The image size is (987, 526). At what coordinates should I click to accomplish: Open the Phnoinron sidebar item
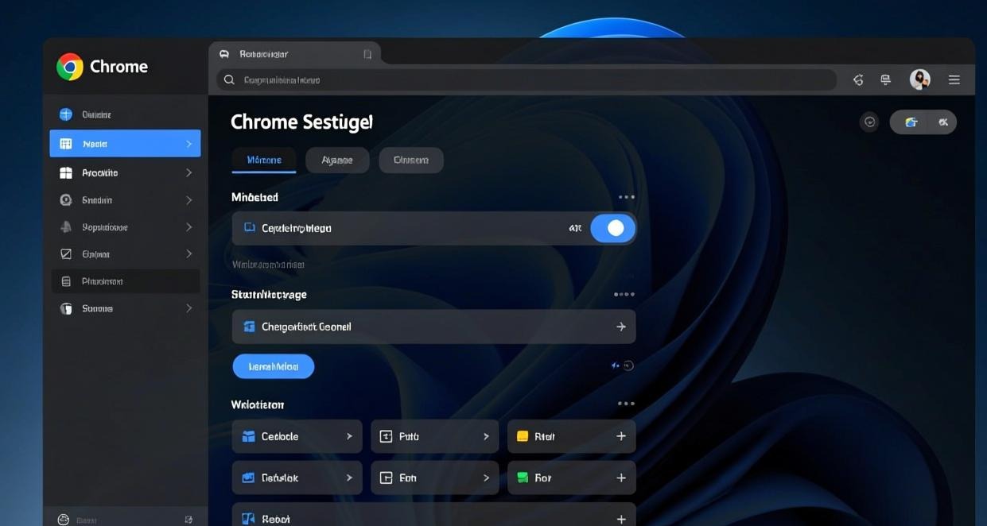(x=125, y=281)
